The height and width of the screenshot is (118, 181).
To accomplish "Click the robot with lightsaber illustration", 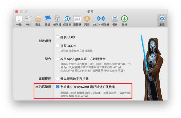I will click(x=152, y=68).
